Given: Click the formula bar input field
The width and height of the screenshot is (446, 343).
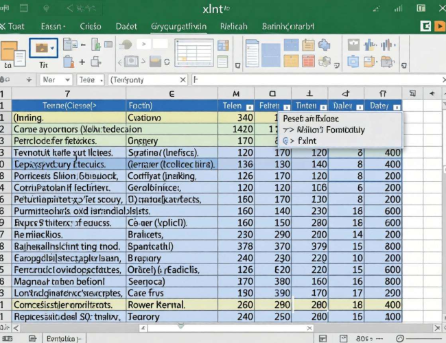Looking at the screenshot, I should point(318,80).
